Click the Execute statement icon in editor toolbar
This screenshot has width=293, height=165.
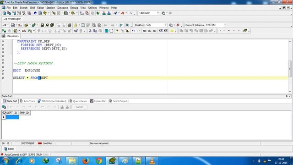[4, 31]
